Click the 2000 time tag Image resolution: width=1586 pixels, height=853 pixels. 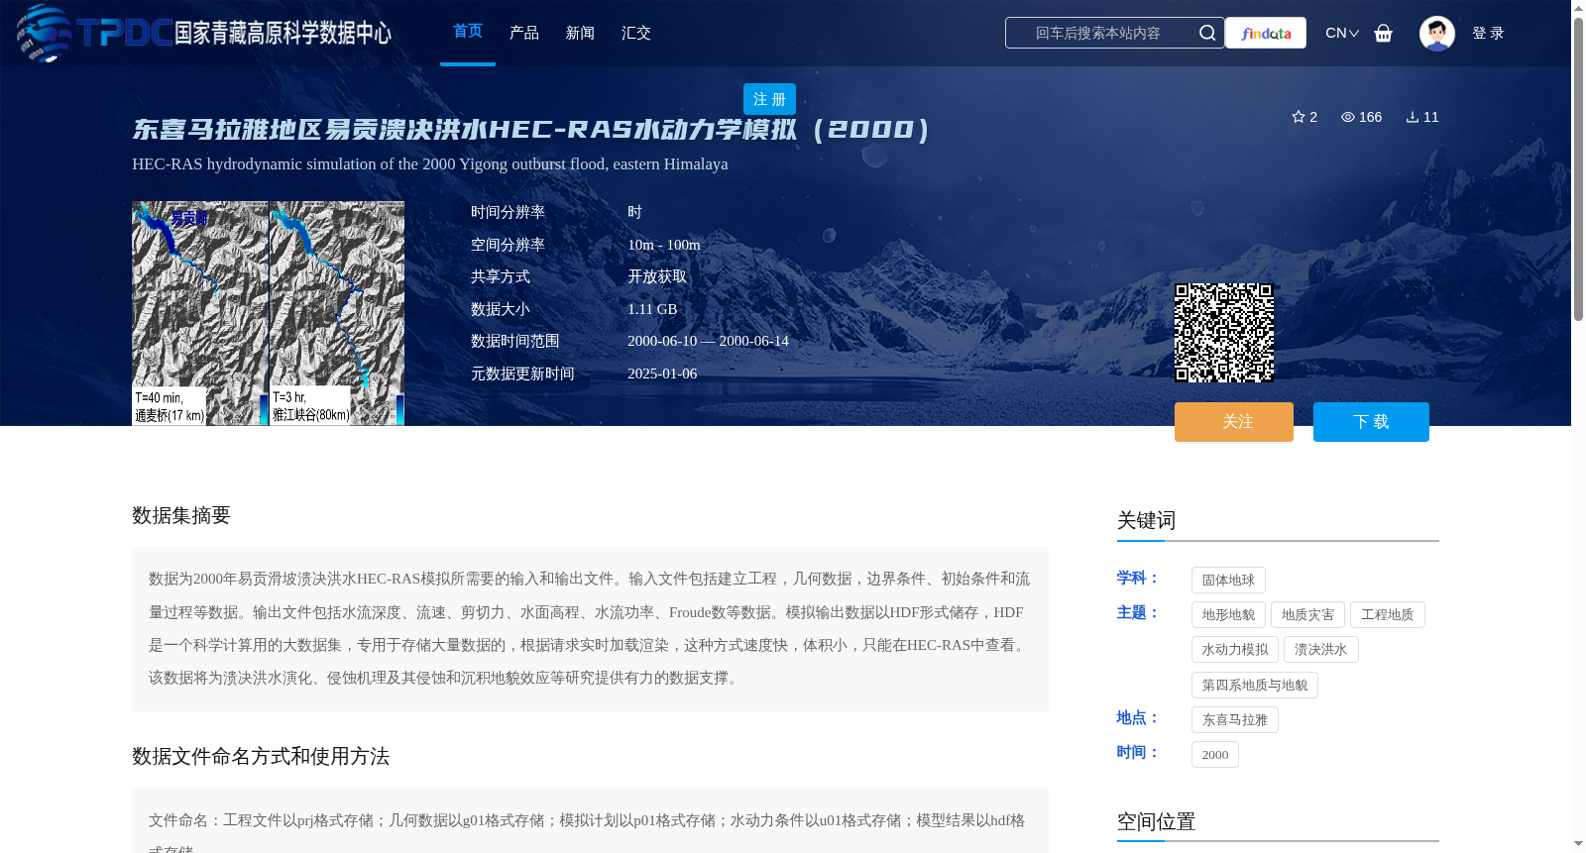coord(1215,755)
